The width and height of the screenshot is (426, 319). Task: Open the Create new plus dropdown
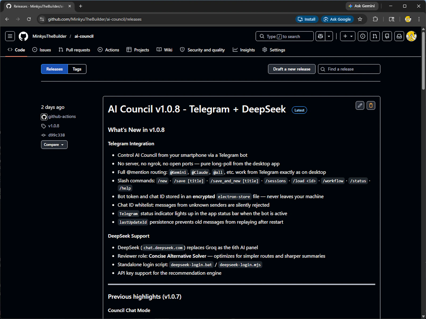(348, 36)
